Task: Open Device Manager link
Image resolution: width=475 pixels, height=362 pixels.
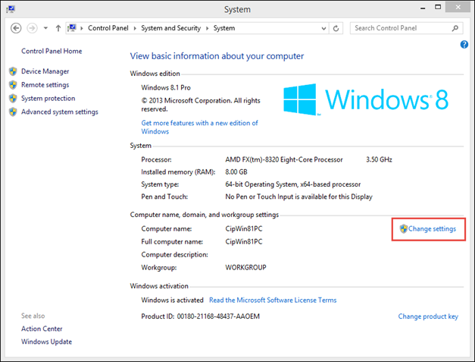Action: coord(45,71)
